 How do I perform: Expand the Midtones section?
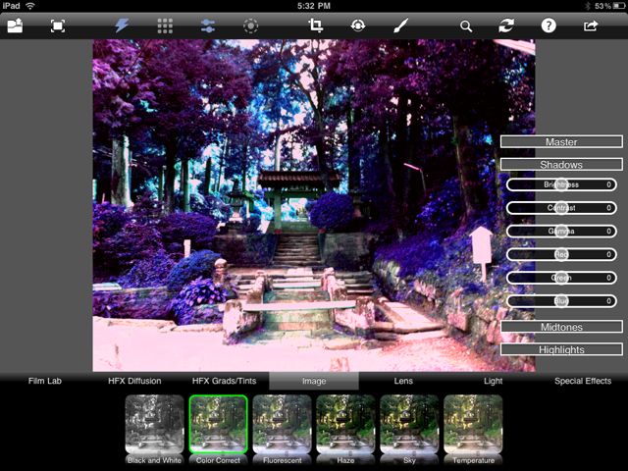(x=561, y=327)
